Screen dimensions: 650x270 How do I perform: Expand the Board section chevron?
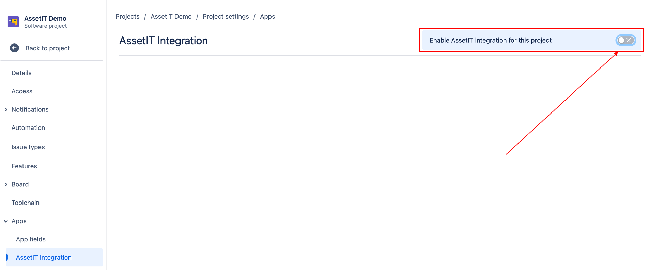[6, 184]
